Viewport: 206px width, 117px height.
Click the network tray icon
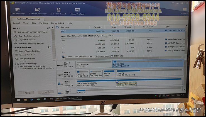[x=164, y=96]
